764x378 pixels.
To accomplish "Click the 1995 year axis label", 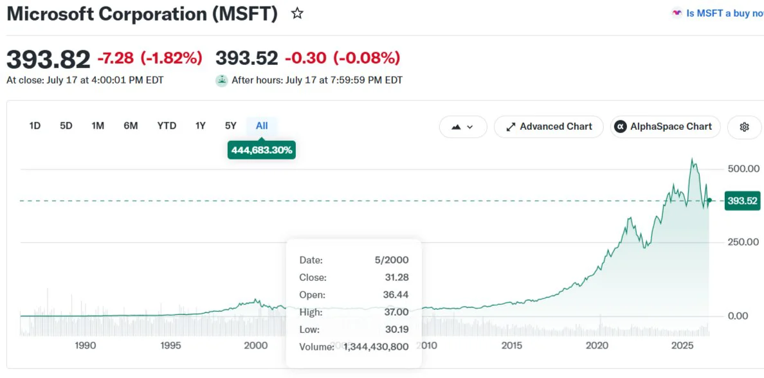I will [170, 346].
